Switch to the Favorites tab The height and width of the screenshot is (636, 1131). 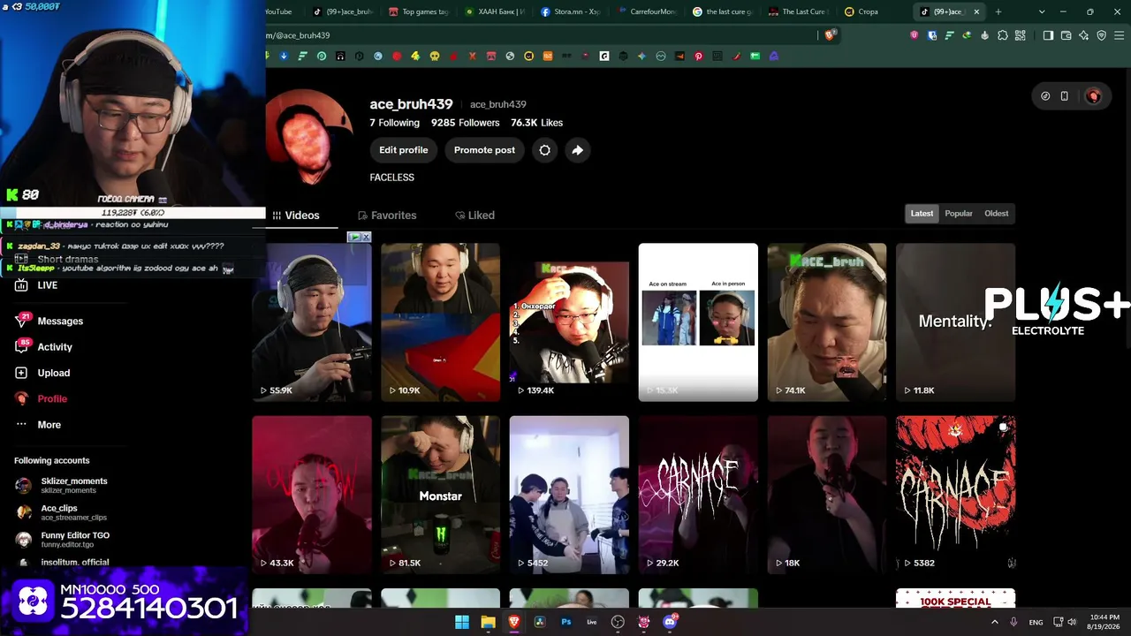click(x=387, y=216)
